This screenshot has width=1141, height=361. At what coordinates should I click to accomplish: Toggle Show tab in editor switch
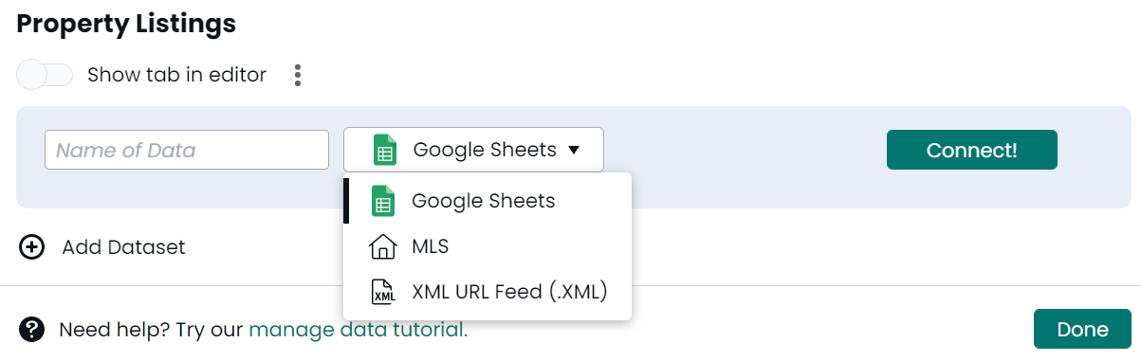click(45, 75)
